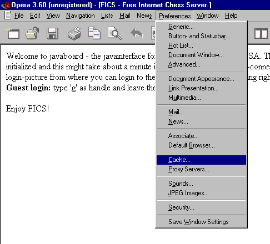Select Mail... in Preferences dropdown
This screenshot has width=270, height=244.
[201, 112]
